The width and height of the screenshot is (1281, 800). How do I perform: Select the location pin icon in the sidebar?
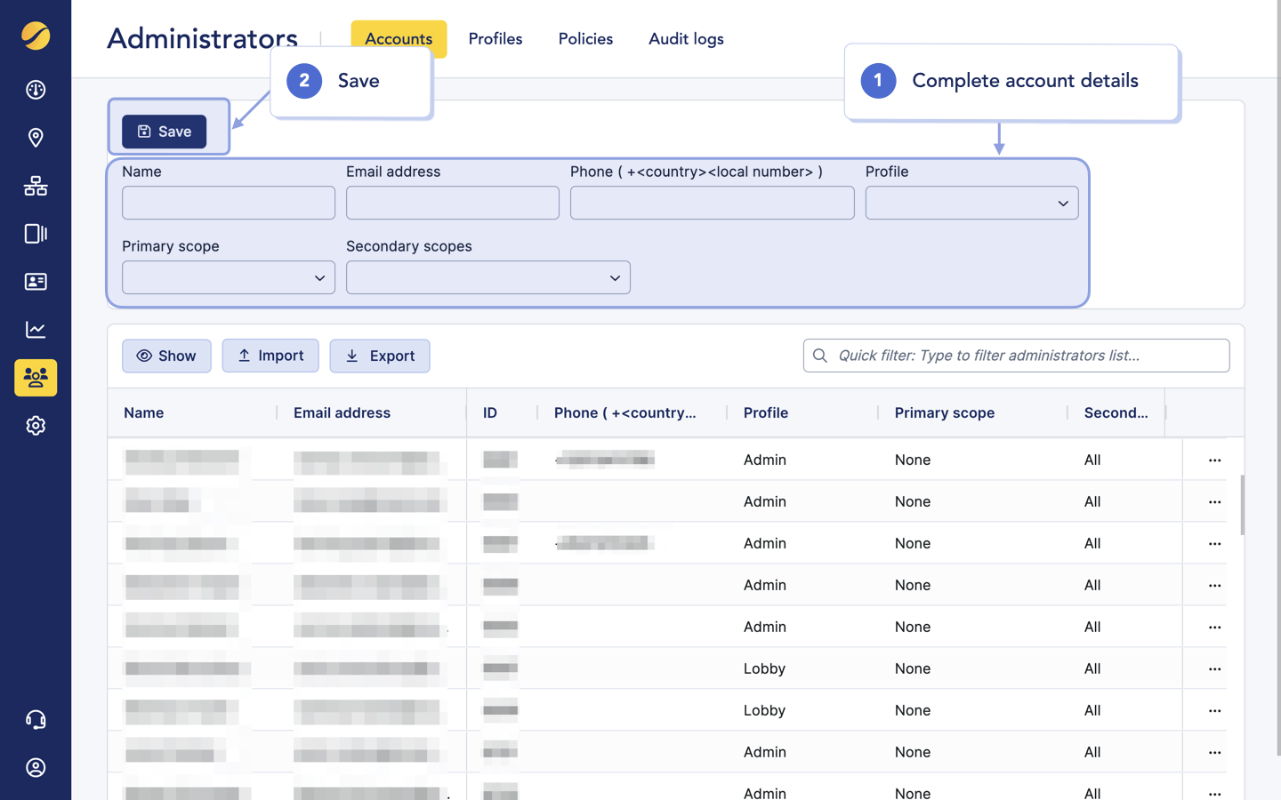[36, 138]
